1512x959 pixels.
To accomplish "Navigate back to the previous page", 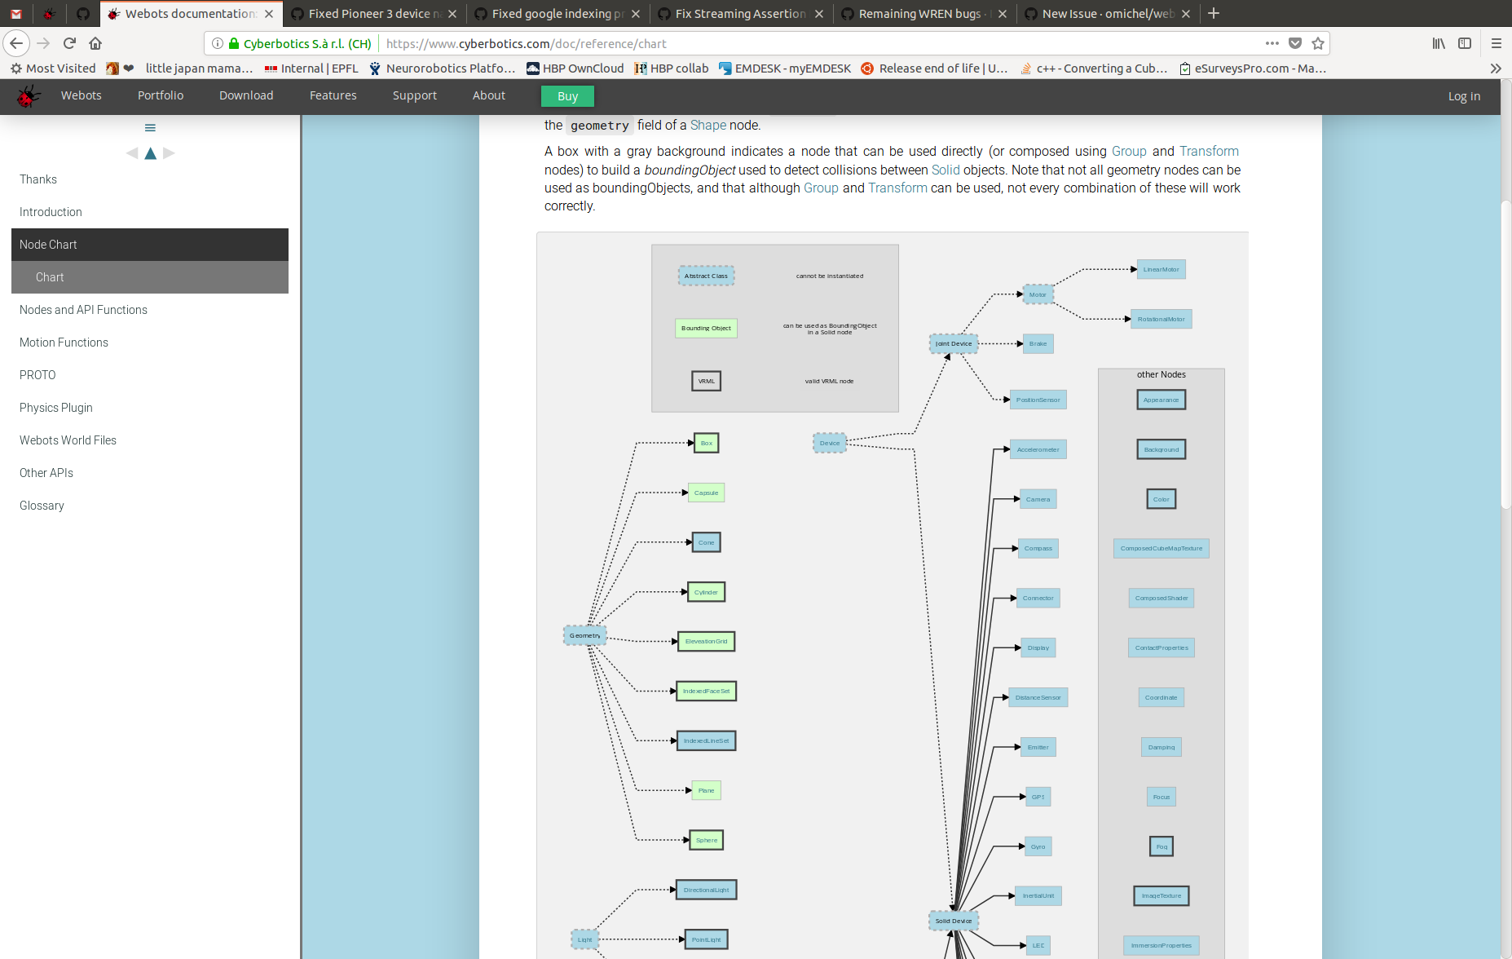I will tap(15, 43).
